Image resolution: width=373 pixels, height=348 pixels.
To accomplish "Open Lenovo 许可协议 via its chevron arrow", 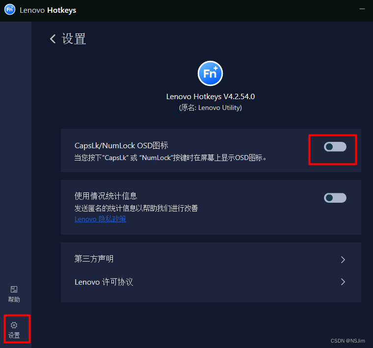I will 343,282.
